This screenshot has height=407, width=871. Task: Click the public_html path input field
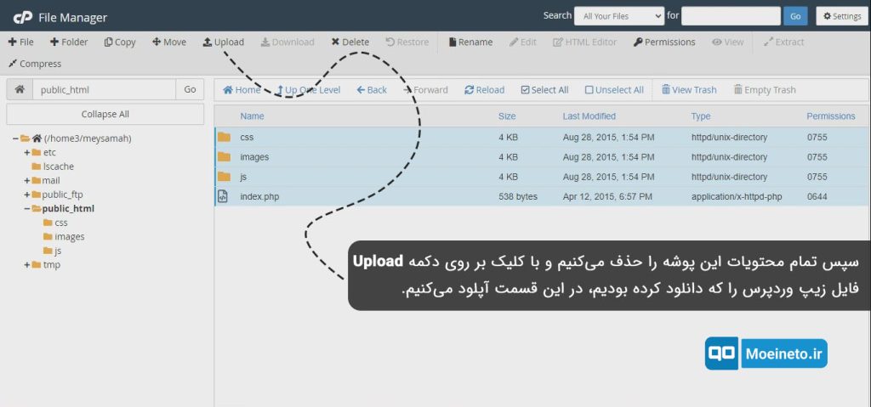pos(105,89)
